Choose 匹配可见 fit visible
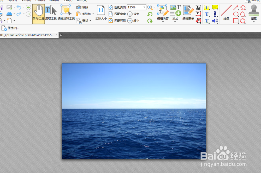Screen dimensions: 261x173 (117, 21)
